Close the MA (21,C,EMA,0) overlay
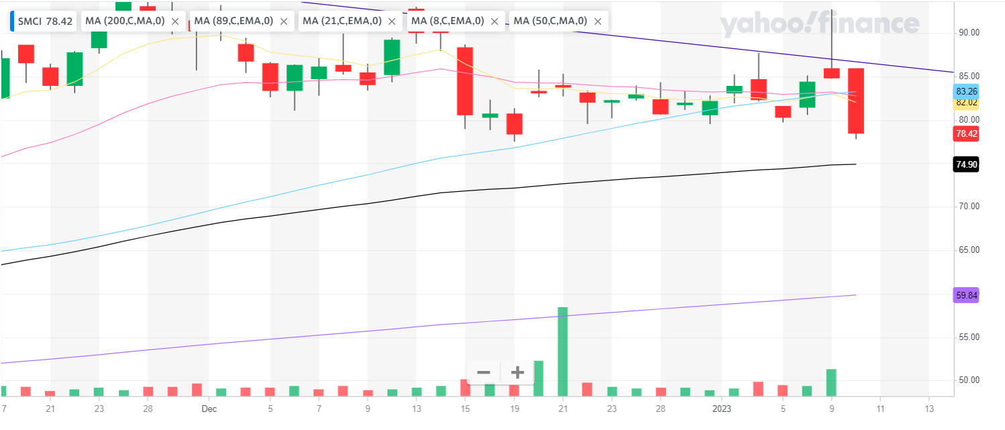Viewport: 1005px width, 430px height. pyautogui.click(x=392, y=21)
